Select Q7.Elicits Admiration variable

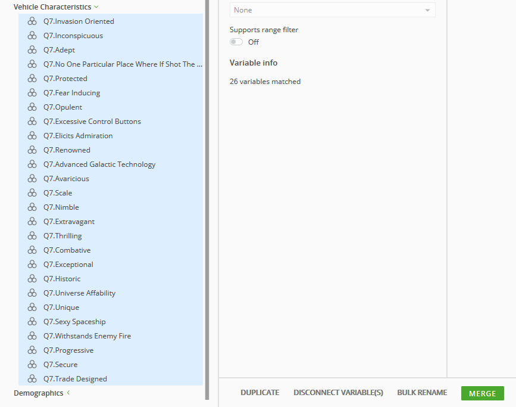[111, 135]
